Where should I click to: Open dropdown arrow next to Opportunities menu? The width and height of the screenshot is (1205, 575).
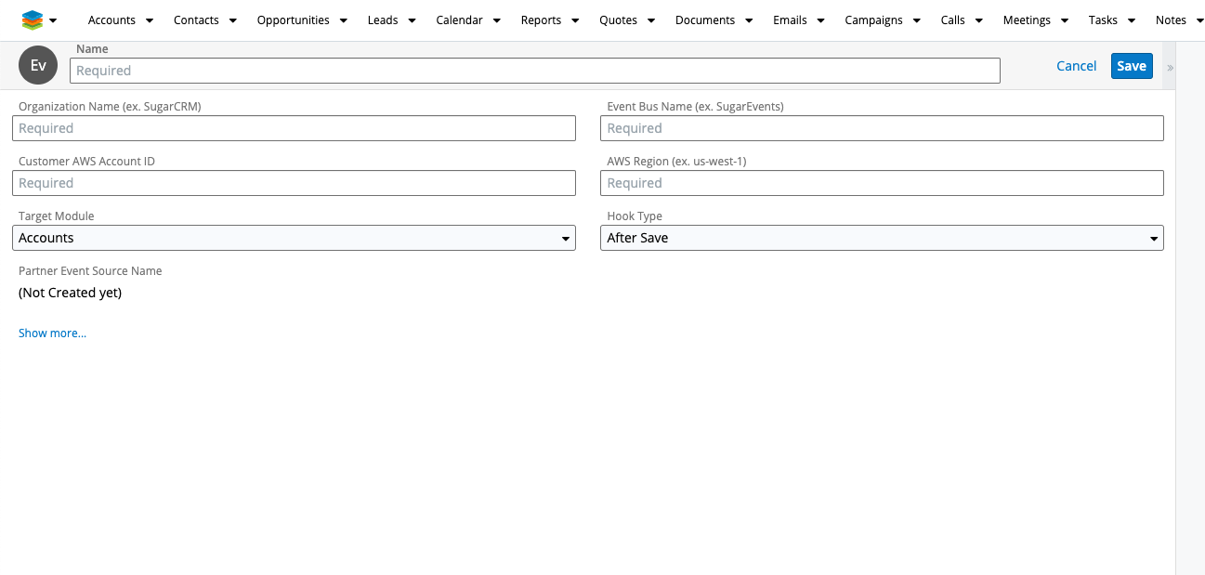[343, 20]
